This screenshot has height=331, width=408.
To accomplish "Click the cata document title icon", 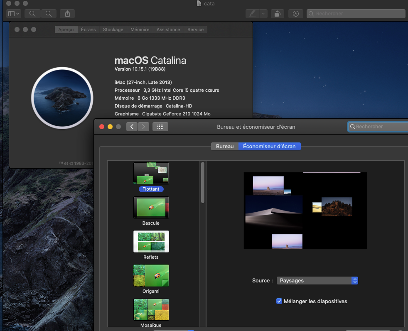I will pos(199,3).
